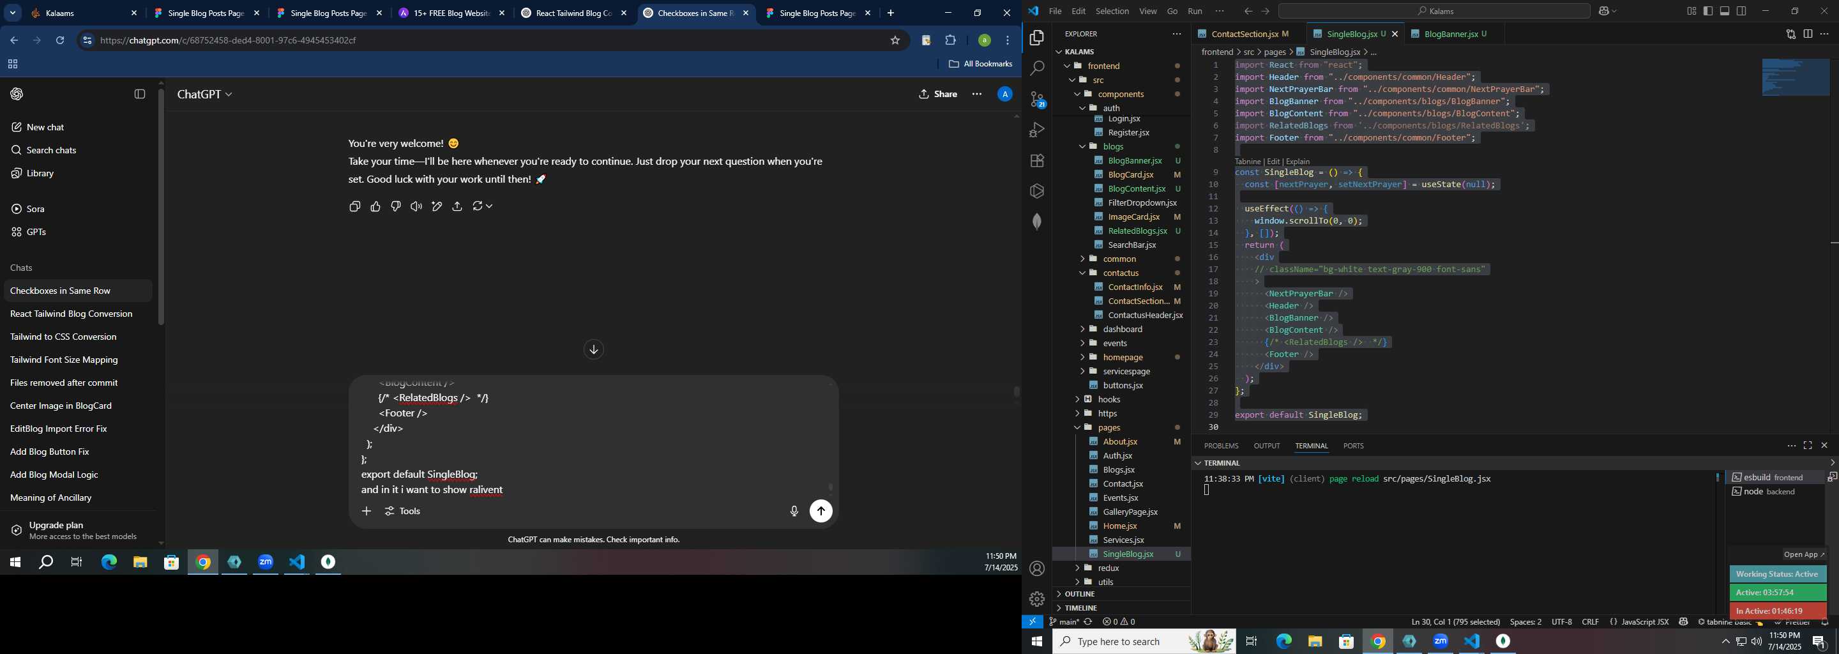
Task: Open Search chats
Action: 43,150
